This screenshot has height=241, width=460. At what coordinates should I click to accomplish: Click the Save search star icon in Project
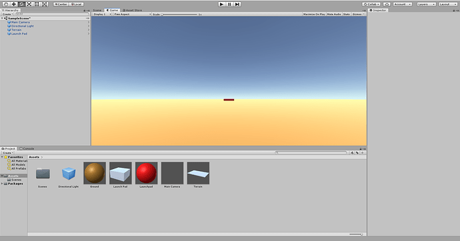coord(362,152)
